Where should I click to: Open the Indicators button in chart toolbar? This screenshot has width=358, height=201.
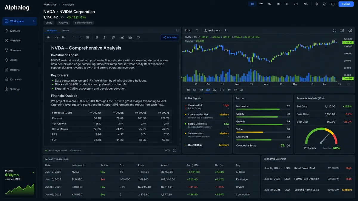pyautogui.click(x=212, y=30)
